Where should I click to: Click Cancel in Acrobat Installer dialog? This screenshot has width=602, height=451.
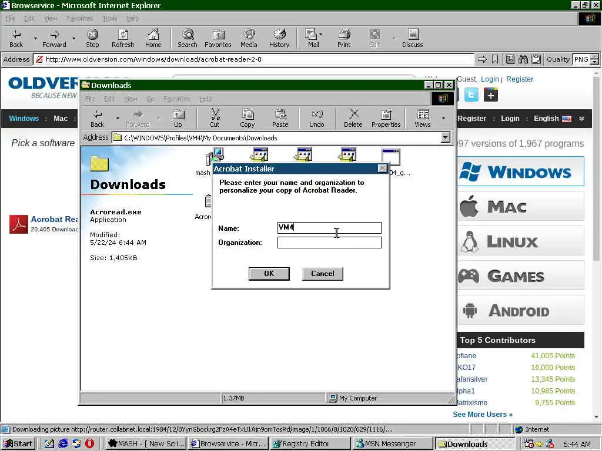(x=323, y=274)
